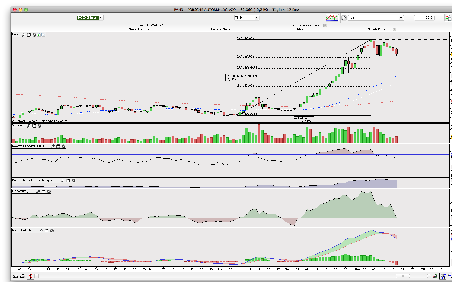Move the Kurs panel down with red arrow
The width and height of the screenshot is (452, 282).
coord(43,35)
